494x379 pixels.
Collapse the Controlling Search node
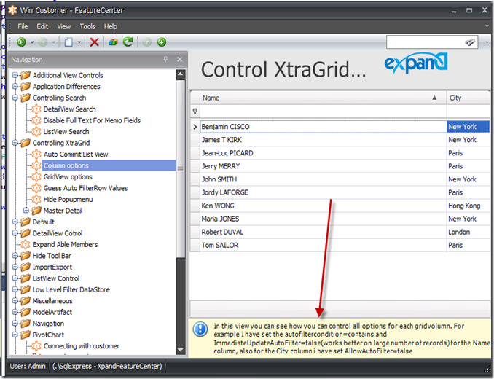pos(15,98)
